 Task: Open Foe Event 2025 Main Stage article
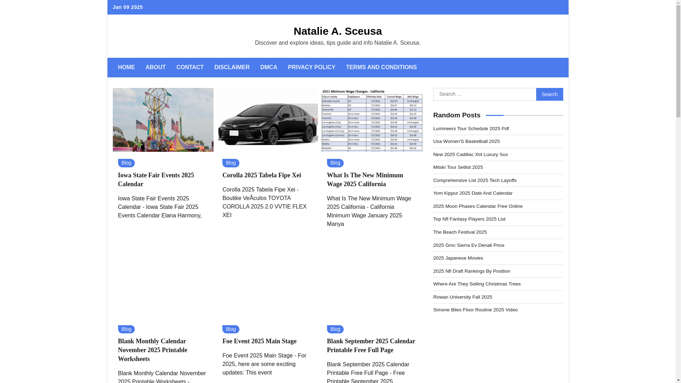tap(259, 341)
